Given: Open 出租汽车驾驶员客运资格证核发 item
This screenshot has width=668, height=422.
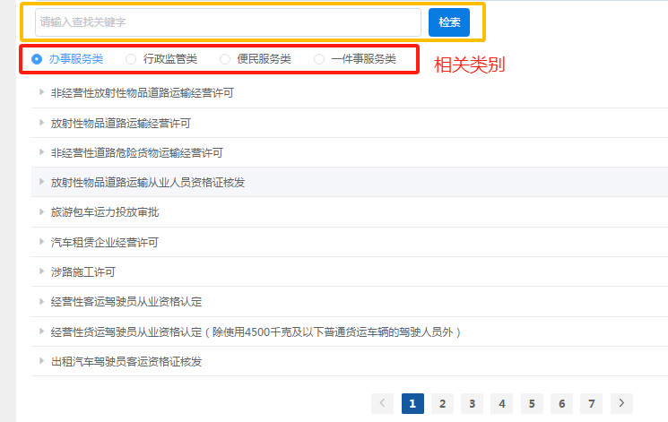Looking at the screenshot, I should coord(126,362).
